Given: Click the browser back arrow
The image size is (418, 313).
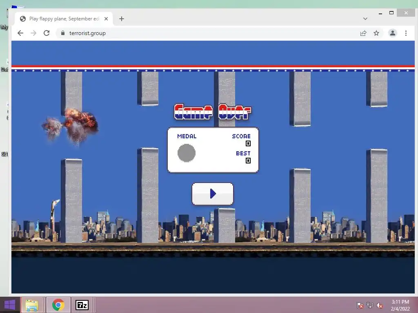Looking at the screenshot, I should point(20,33).
